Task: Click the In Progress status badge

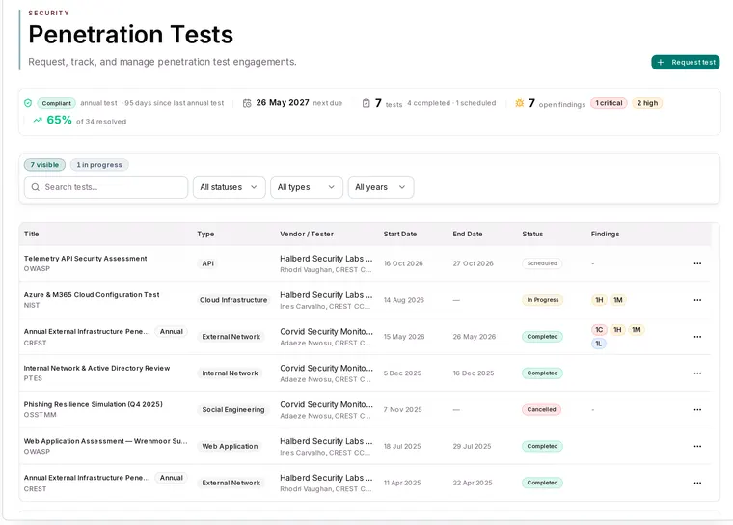Action: pyautogui.click(x=543, y=300)
